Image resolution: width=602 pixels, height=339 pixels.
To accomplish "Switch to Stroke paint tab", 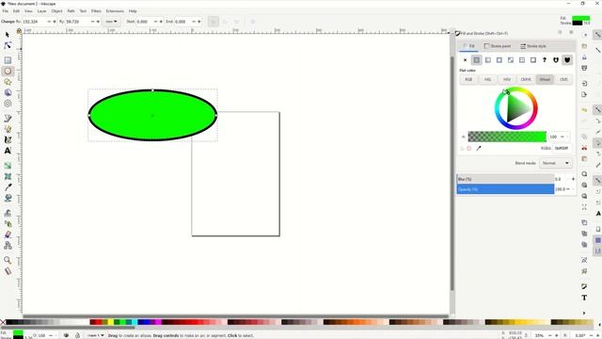I will click(498, 46).
